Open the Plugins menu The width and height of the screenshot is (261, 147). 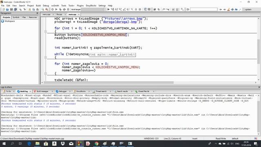coord(80,5)
